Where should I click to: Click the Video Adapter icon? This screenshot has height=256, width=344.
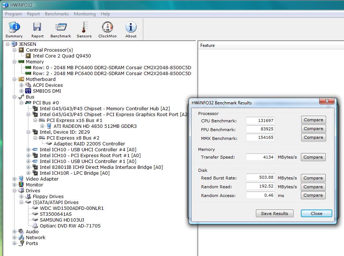21,179
